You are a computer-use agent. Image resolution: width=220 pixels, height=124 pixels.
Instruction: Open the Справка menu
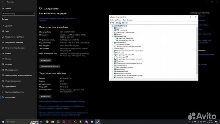click(130, 20)
